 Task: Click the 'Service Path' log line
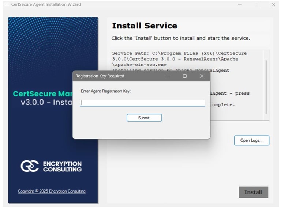coord(179,53)
